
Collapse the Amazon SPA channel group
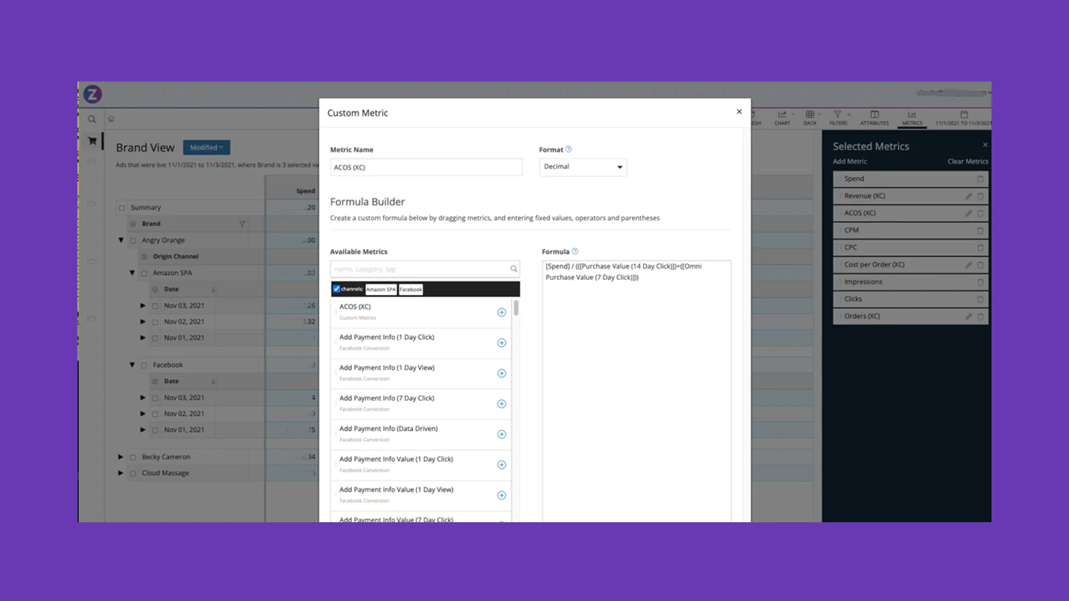coord(132,272)
